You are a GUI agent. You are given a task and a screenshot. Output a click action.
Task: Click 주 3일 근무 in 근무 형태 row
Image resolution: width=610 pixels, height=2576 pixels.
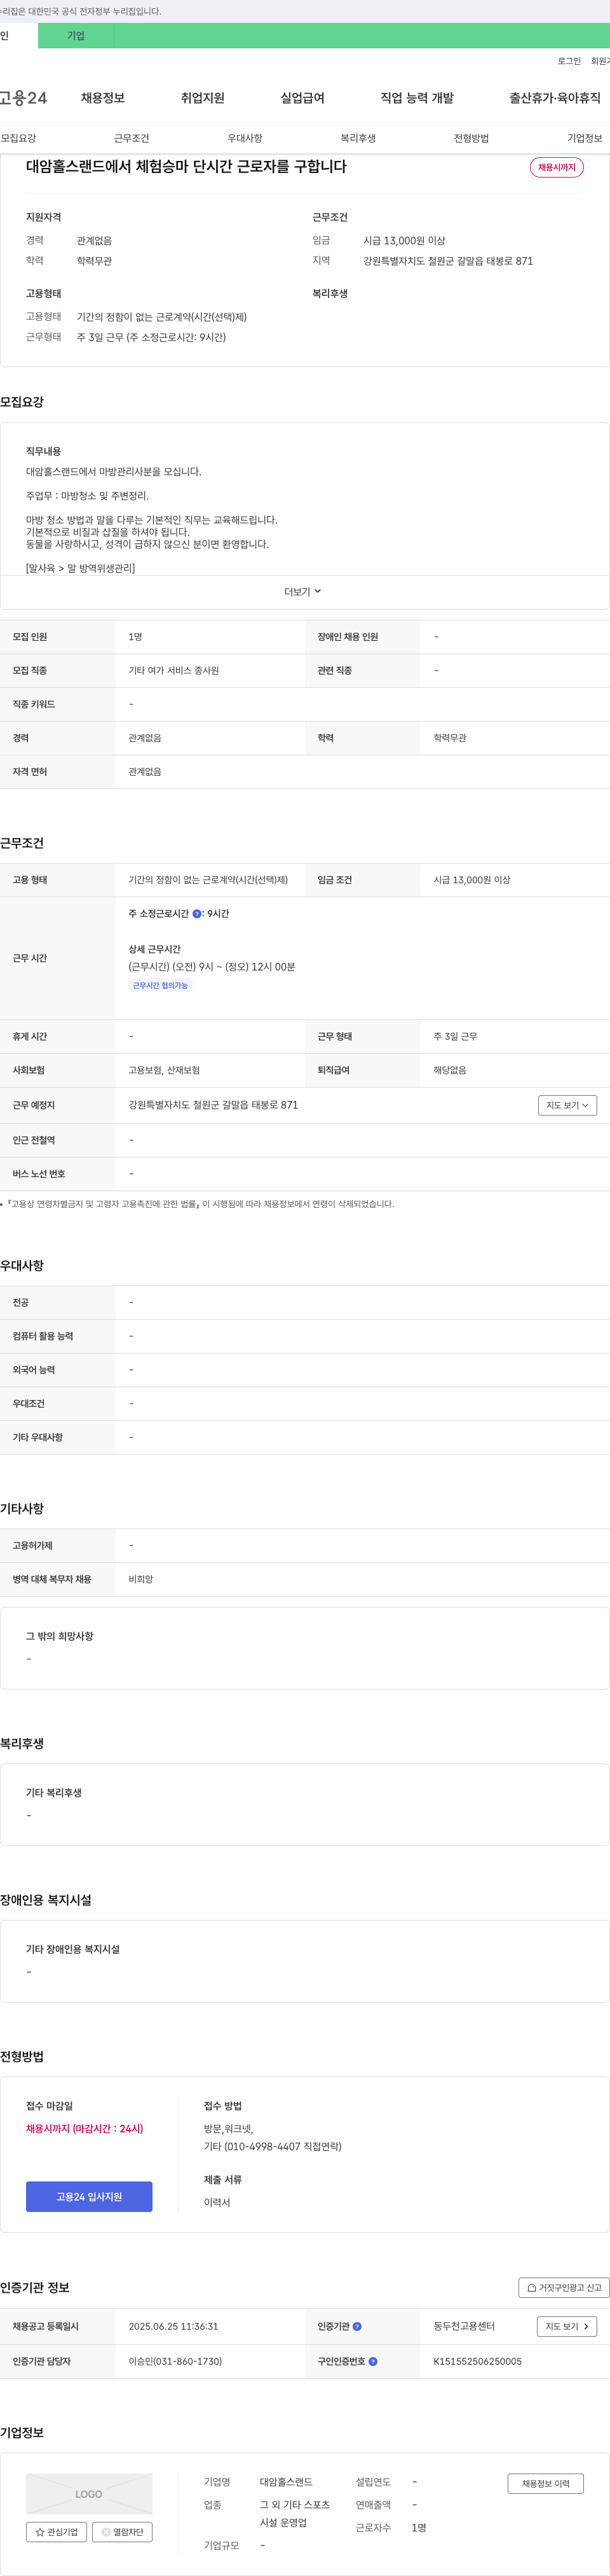pos(455,1037)
